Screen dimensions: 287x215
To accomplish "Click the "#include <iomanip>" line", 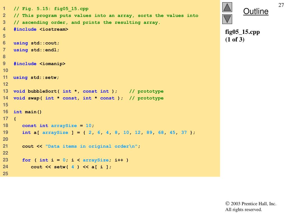I will click(39, 64).
